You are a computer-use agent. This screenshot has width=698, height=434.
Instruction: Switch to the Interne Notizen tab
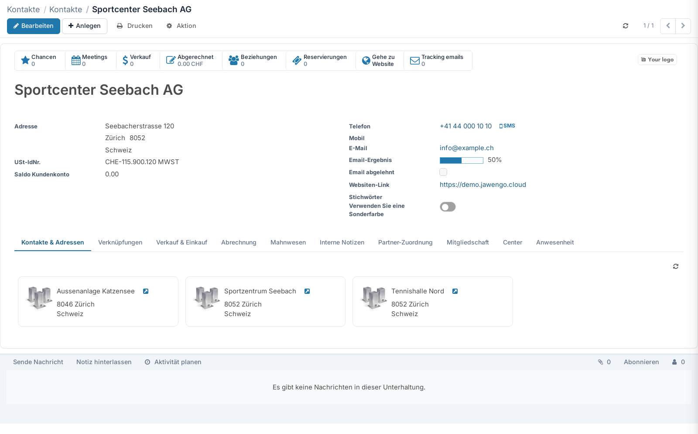tap(342, 242)
